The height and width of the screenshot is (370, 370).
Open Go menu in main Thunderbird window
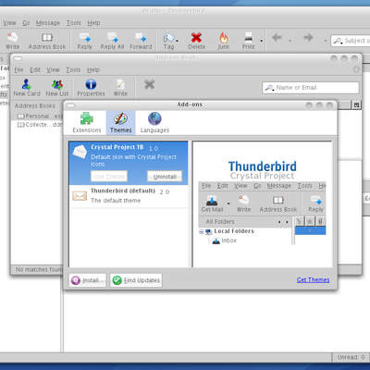[26, 23]
